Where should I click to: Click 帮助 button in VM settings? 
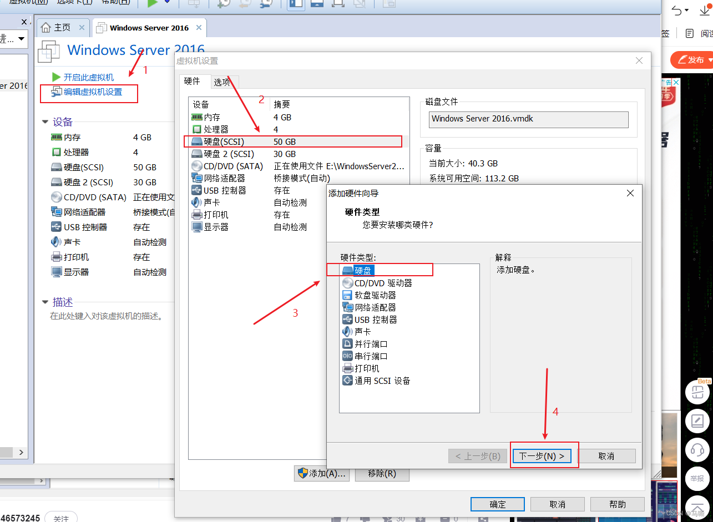click(x=618, y=504)
